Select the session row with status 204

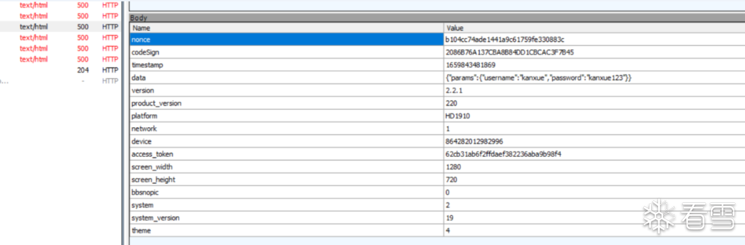click(x=60, y=70)
